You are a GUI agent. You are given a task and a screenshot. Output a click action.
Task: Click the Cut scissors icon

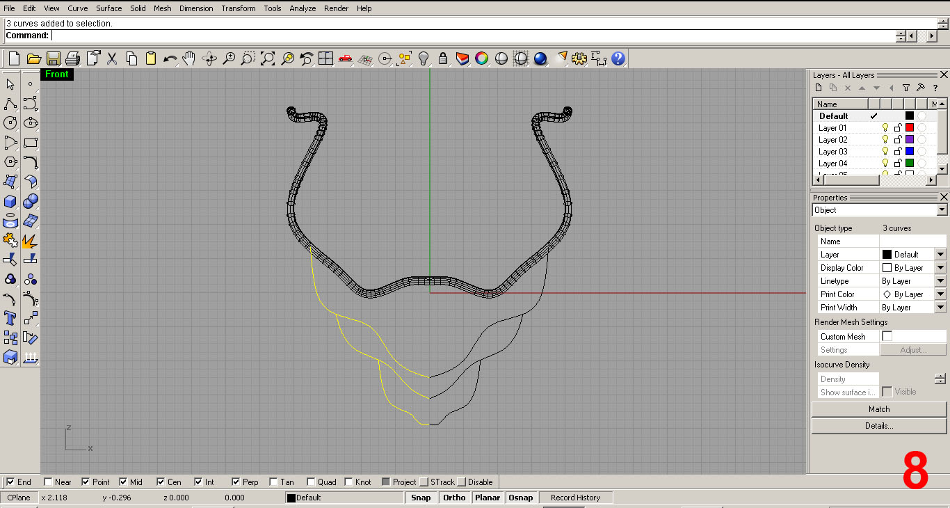[x=112, y=58]
